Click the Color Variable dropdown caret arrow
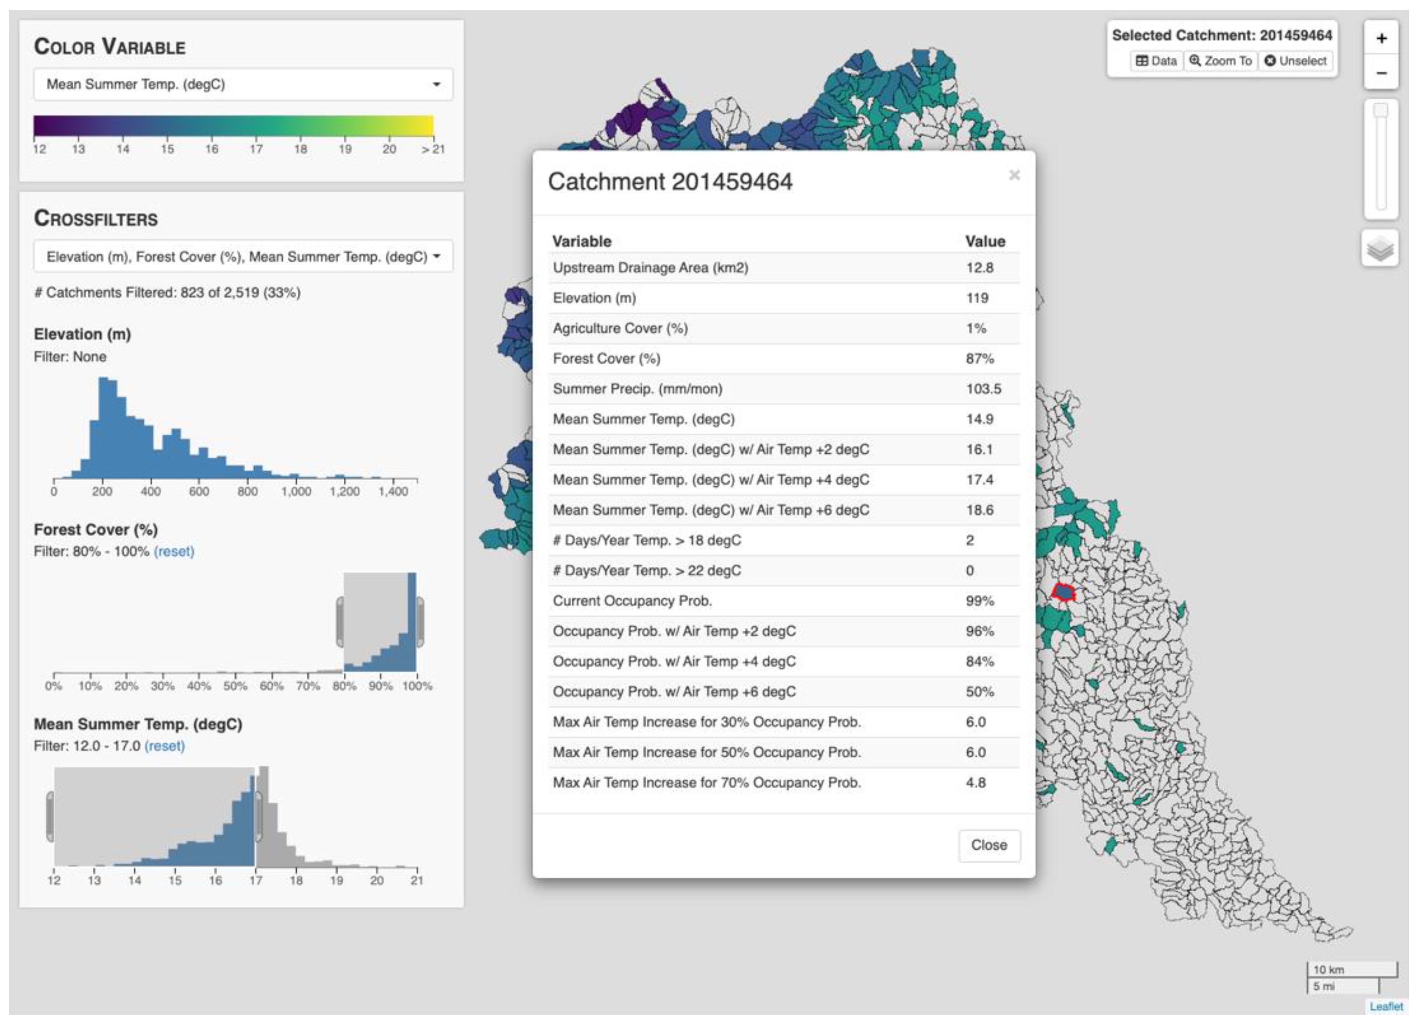1421x1031 pixels. (436, 84)
